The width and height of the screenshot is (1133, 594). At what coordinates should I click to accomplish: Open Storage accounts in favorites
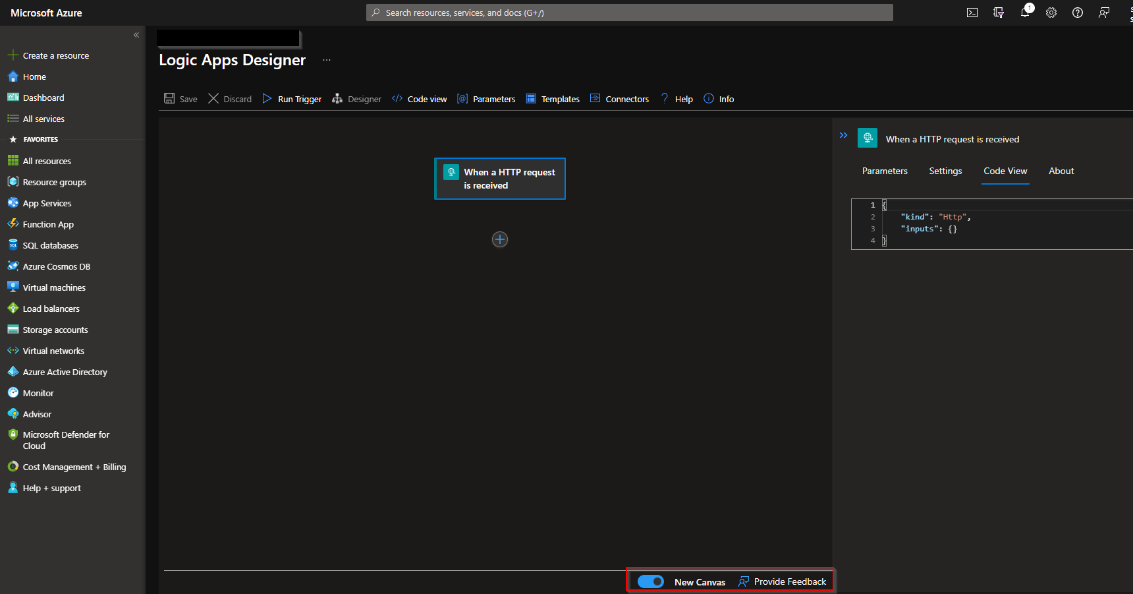tap(55, 330)
